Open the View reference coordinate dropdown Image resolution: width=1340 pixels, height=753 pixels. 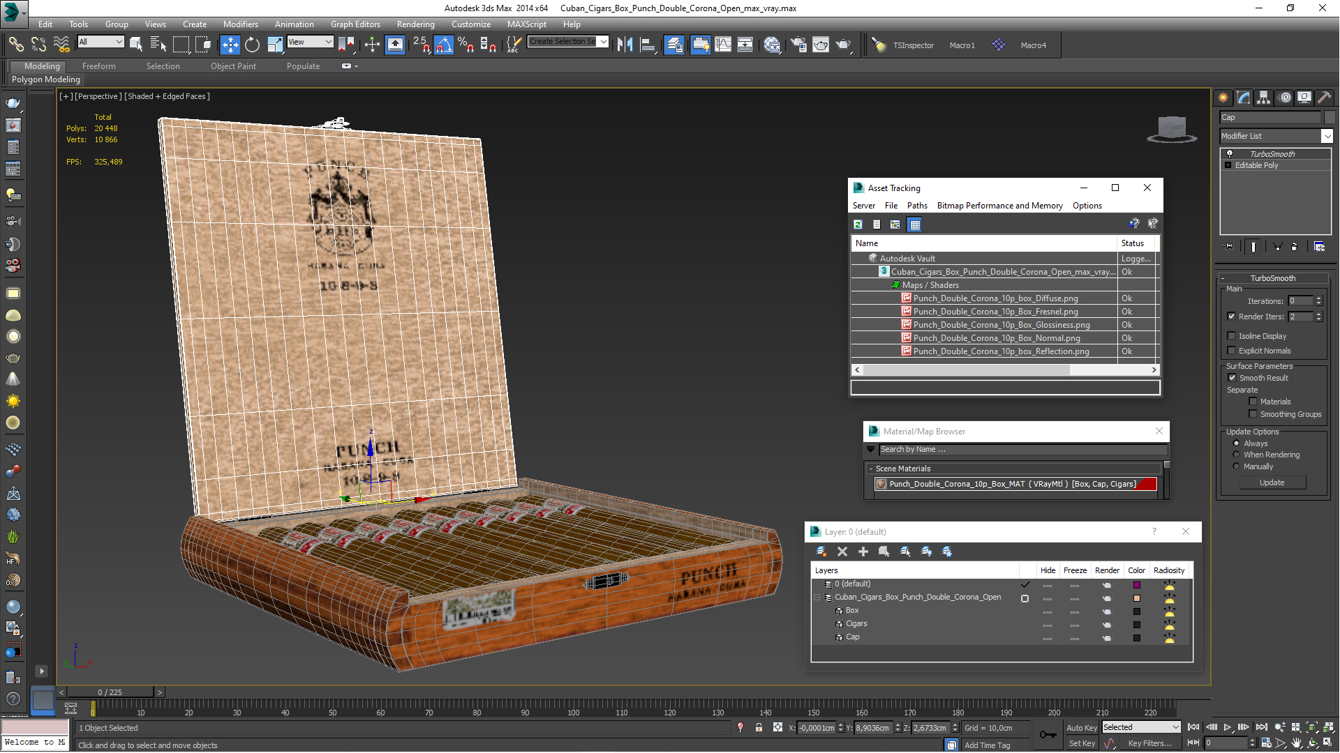[x=310, y=42]
